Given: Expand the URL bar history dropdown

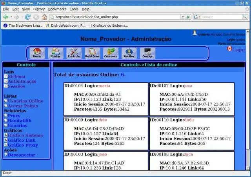Looking at the screenshot, I should [x=183, y=17].
